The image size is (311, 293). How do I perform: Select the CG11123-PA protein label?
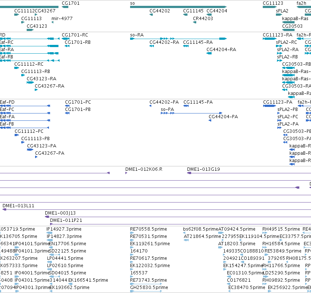coord(278,103)
